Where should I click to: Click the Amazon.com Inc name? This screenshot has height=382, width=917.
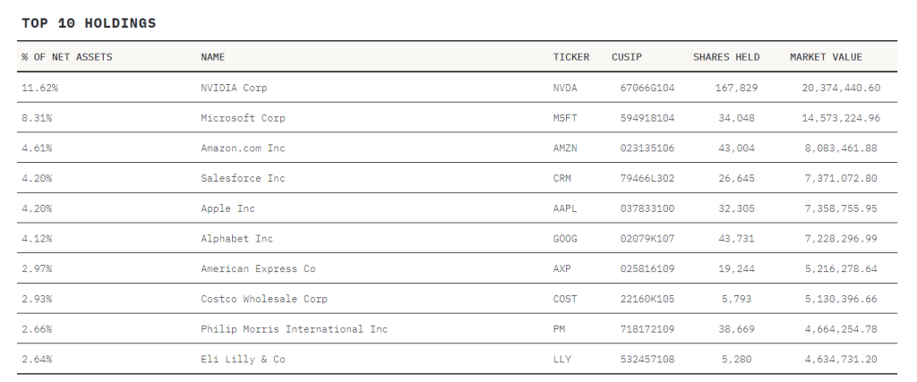click(x=243, y=148)
